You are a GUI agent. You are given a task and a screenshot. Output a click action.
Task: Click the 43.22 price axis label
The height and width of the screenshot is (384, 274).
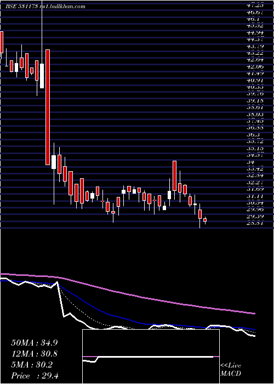(x=255, y=53)
